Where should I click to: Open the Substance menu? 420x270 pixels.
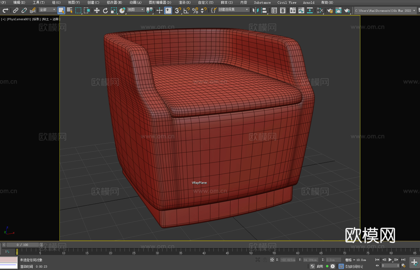click(x=262, y=2)
